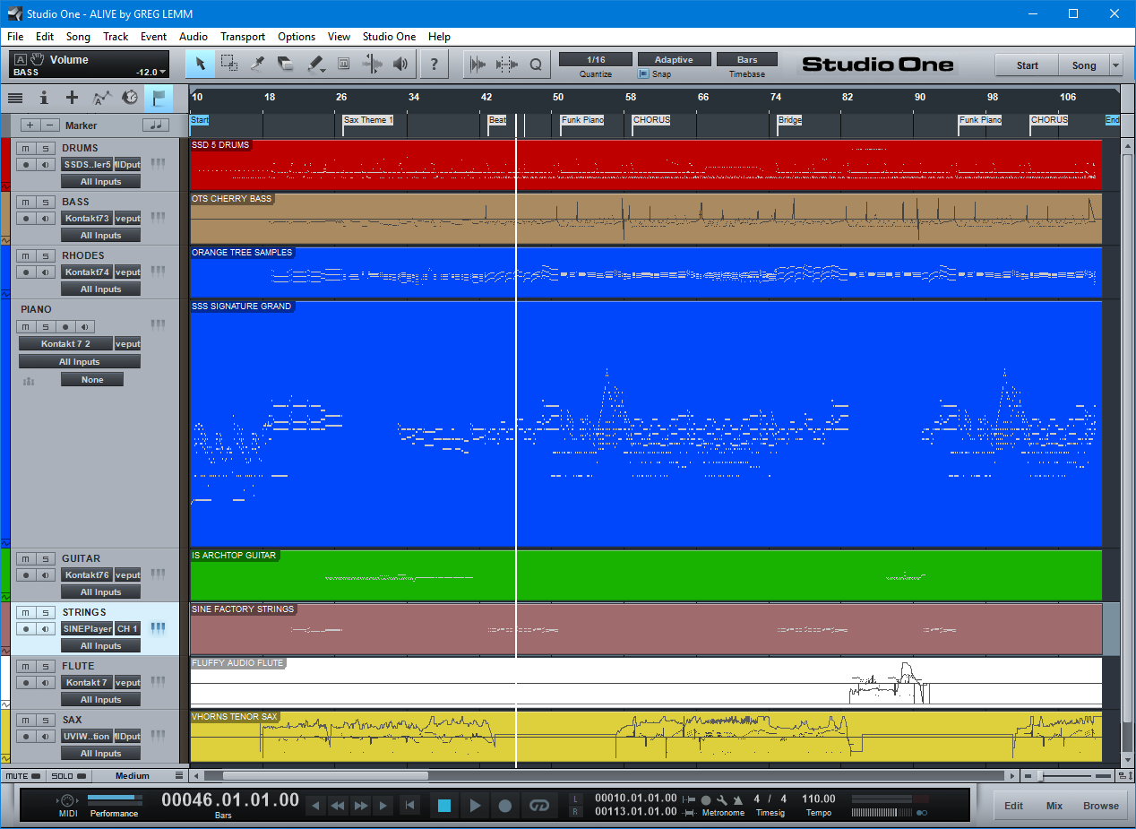
Task: Add a marker with plus button
Action: [30, 125]
